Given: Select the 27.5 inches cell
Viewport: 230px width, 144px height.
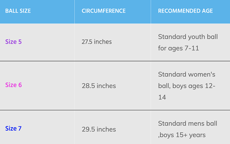Looking at the screenshot, I should click(x=97, y=42).
